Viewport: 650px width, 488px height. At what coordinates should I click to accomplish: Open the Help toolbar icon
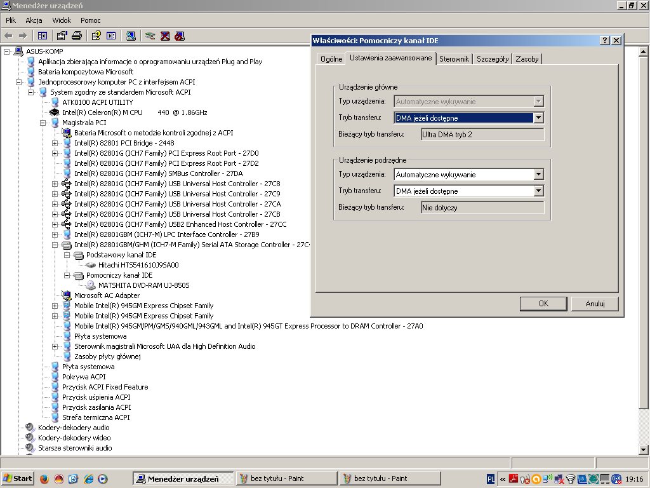96,36
